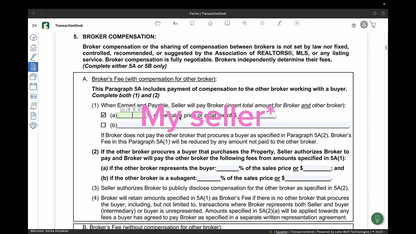Image resolution: width=416 pixels, height=234 pixels.
Task: Open the calendar icon in left sidebar
Action: coord(33,86)
